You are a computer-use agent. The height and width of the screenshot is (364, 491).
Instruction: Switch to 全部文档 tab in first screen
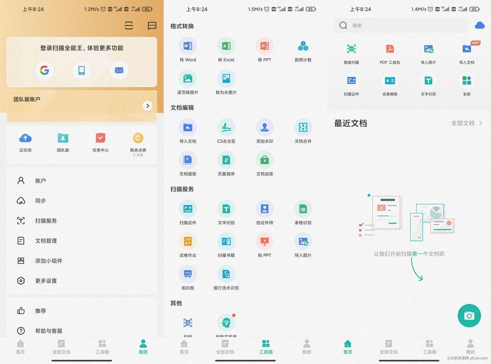pos(61,347)
